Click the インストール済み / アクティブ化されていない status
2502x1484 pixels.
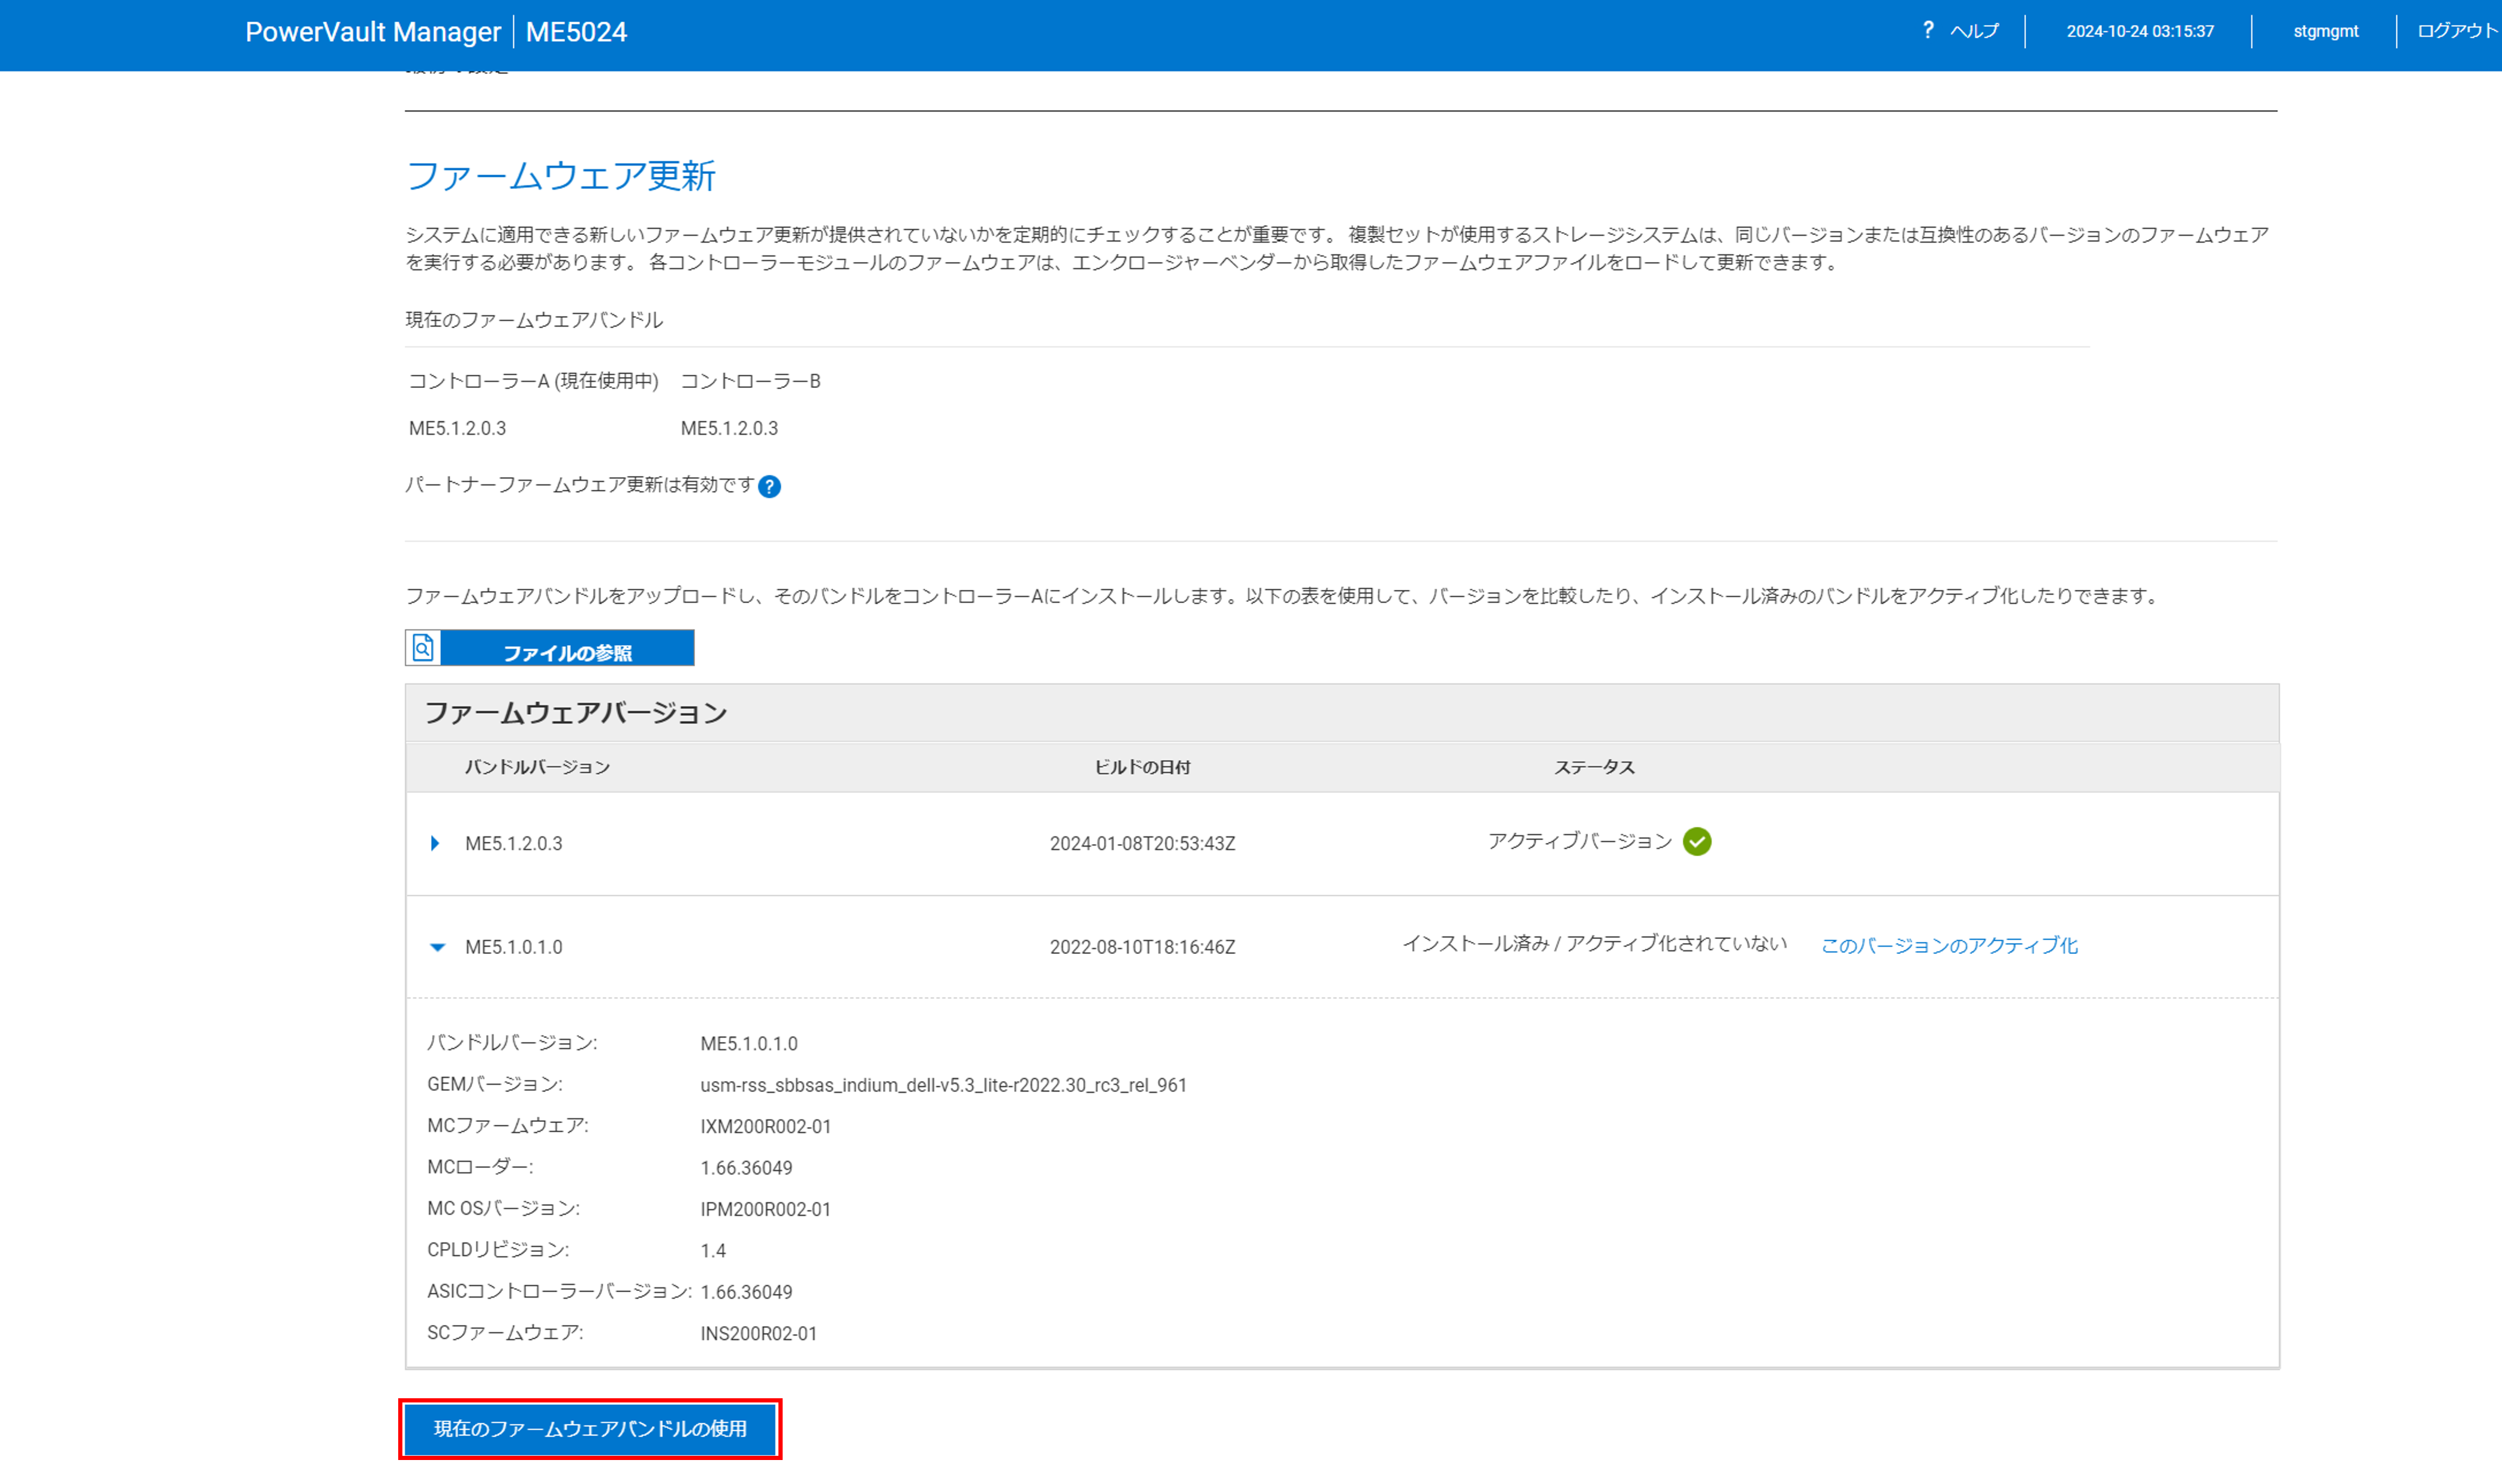1594,943
